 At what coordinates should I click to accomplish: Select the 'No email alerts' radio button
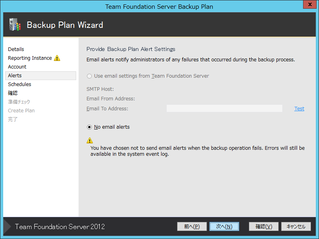[89, 127]
